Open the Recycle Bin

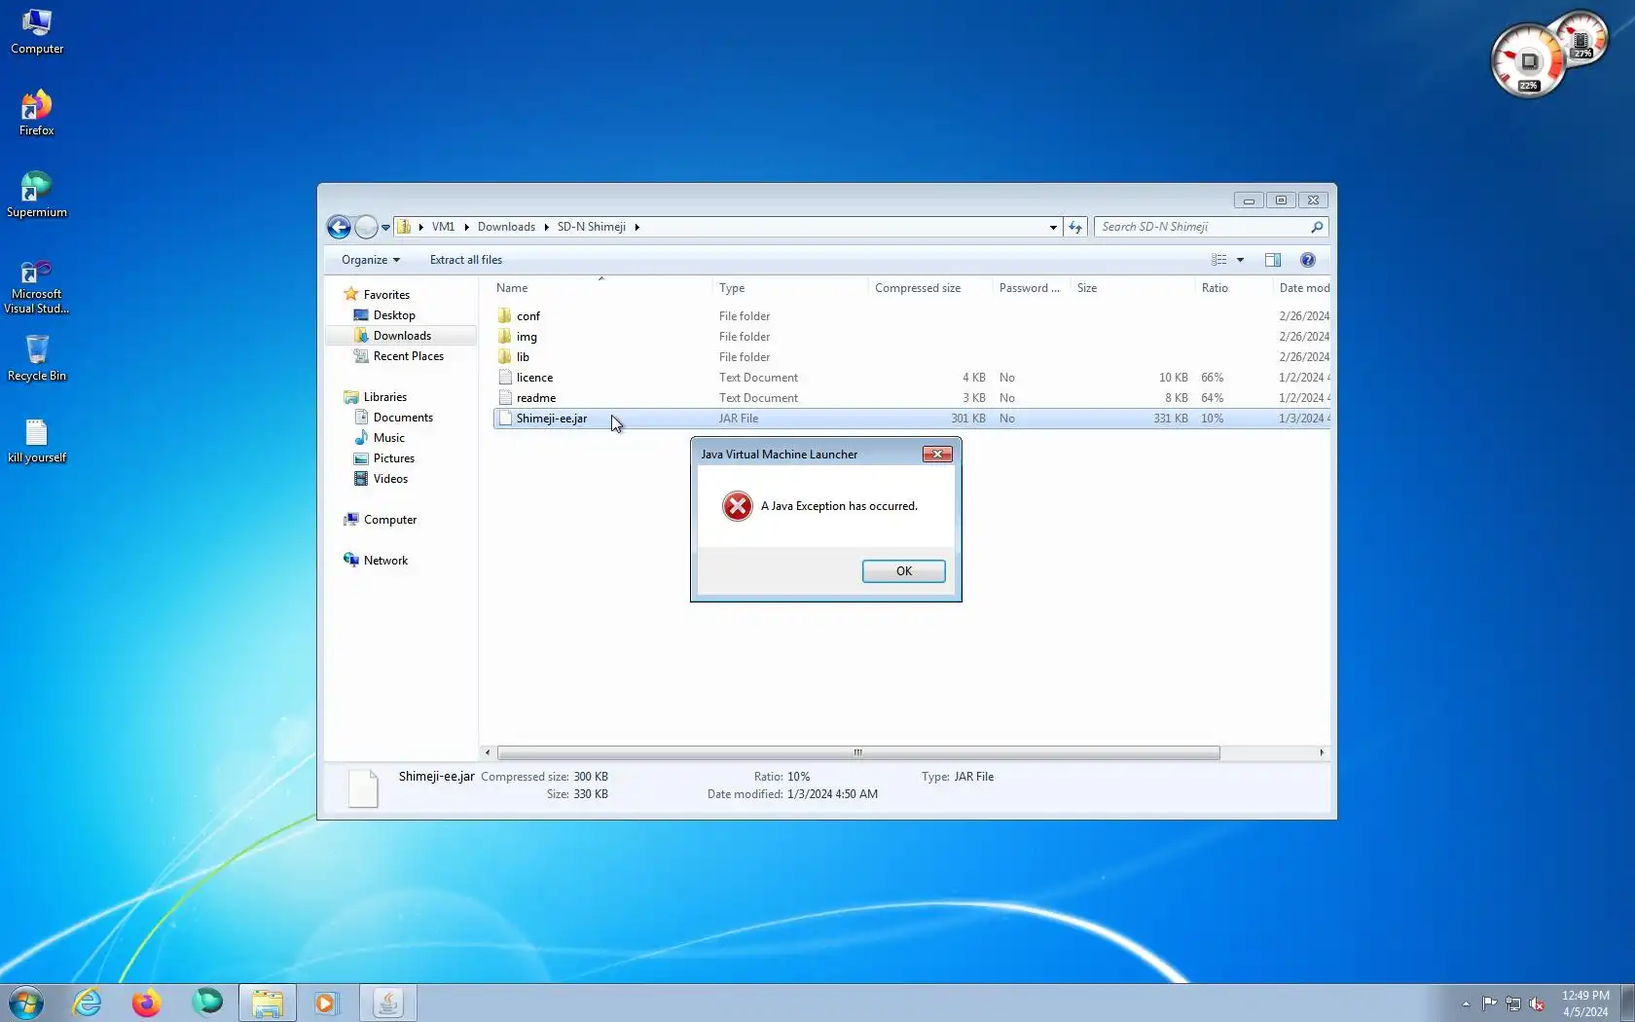coord(37,358)
